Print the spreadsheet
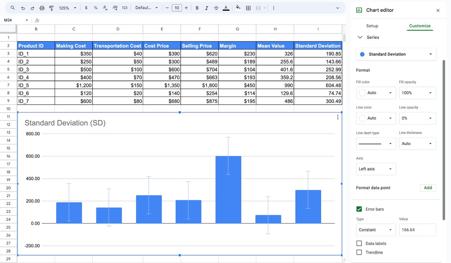 (42, 8)
